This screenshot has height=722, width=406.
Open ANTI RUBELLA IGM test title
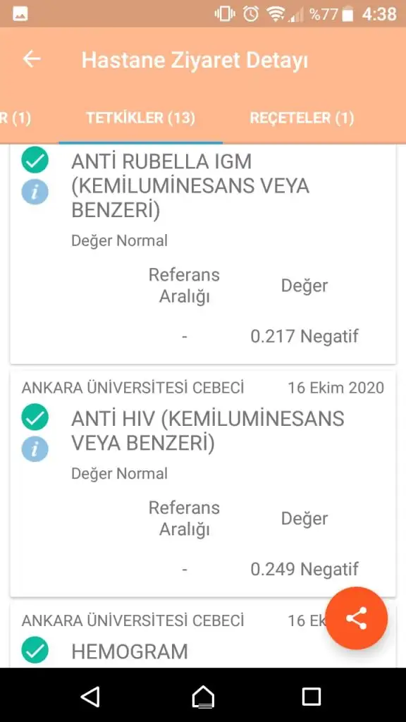click(190, 186)
